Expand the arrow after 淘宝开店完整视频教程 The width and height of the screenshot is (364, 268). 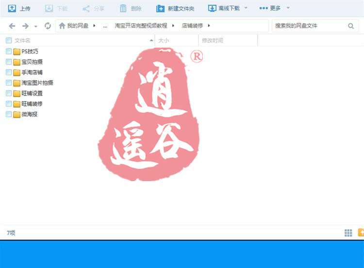click(x=173, y=26)
